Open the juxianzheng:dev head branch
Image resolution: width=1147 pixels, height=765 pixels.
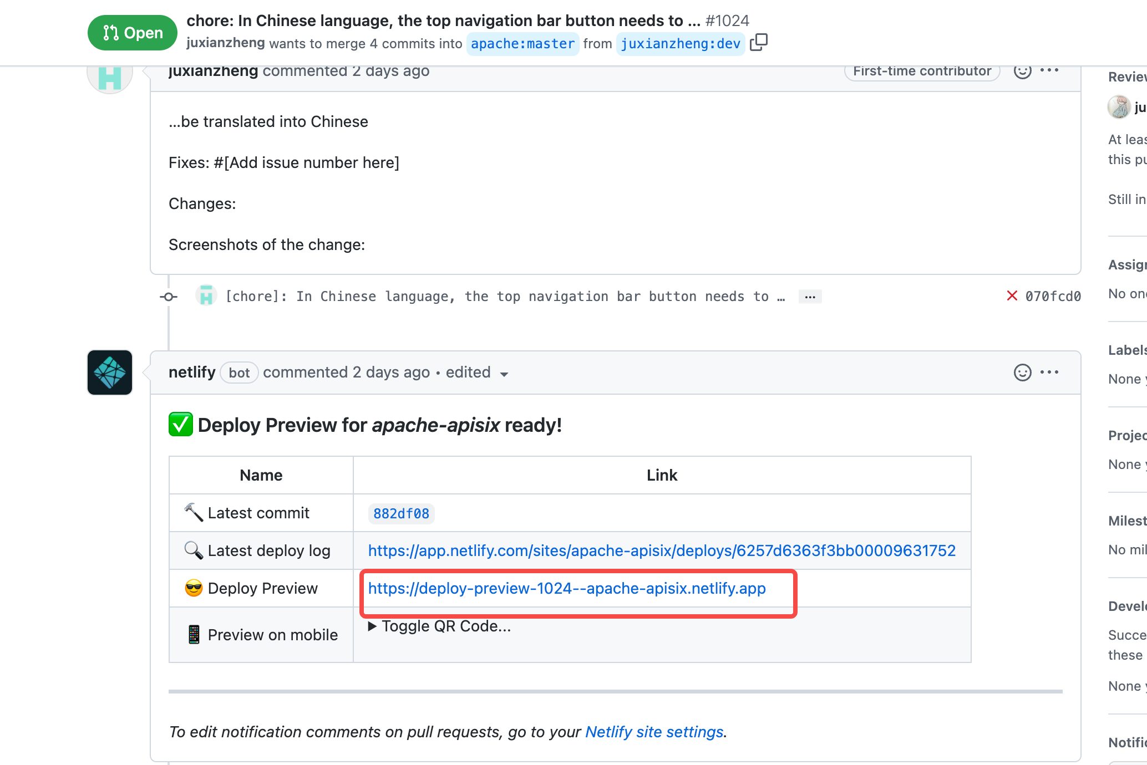coord(681,44)
